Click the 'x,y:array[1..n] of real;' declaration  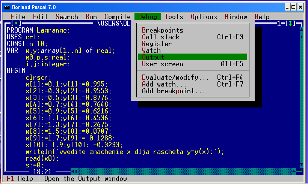click(70, 51)
